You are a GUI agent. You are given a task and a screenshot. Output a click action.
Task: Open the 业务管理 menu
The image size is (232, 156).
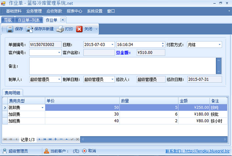(x=34, y=11)
